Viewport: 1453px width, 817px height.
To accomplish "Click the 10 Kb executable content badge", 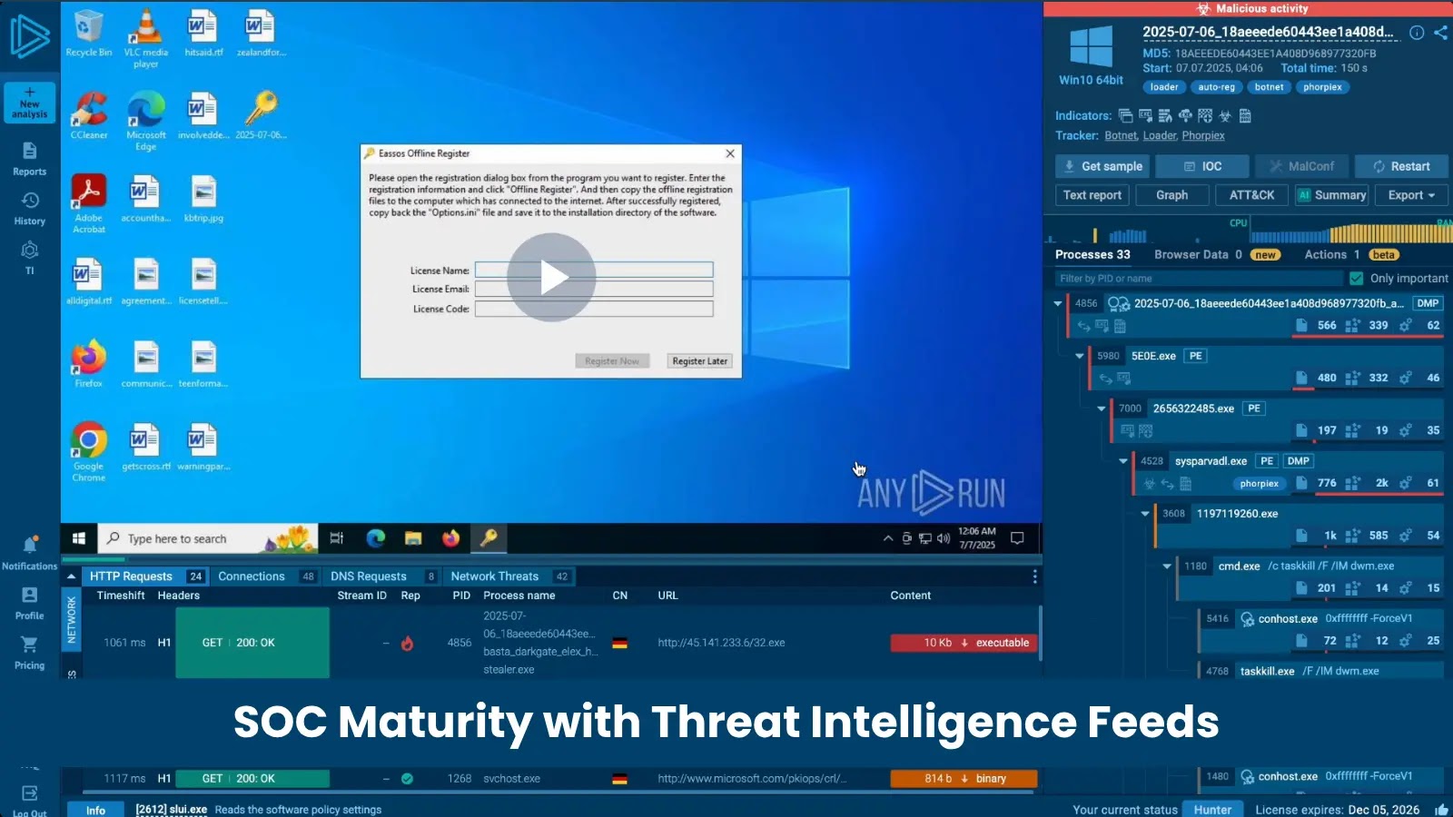I will [x=964, y=643].
